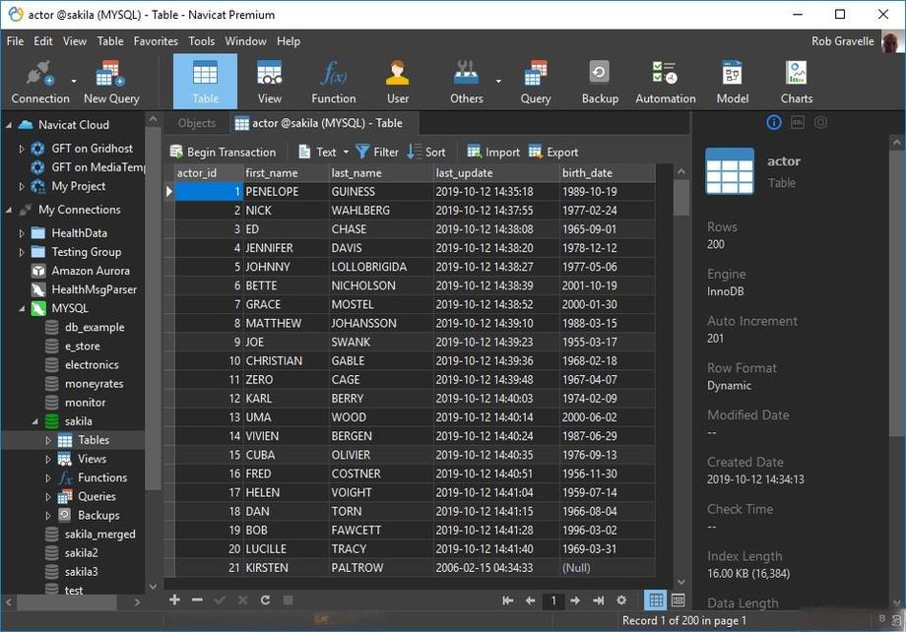This screenshot has width=906, height=632.
Task: Open the Connection dropdown arrow
Action: pyautogui.click(x=74, y=81)
